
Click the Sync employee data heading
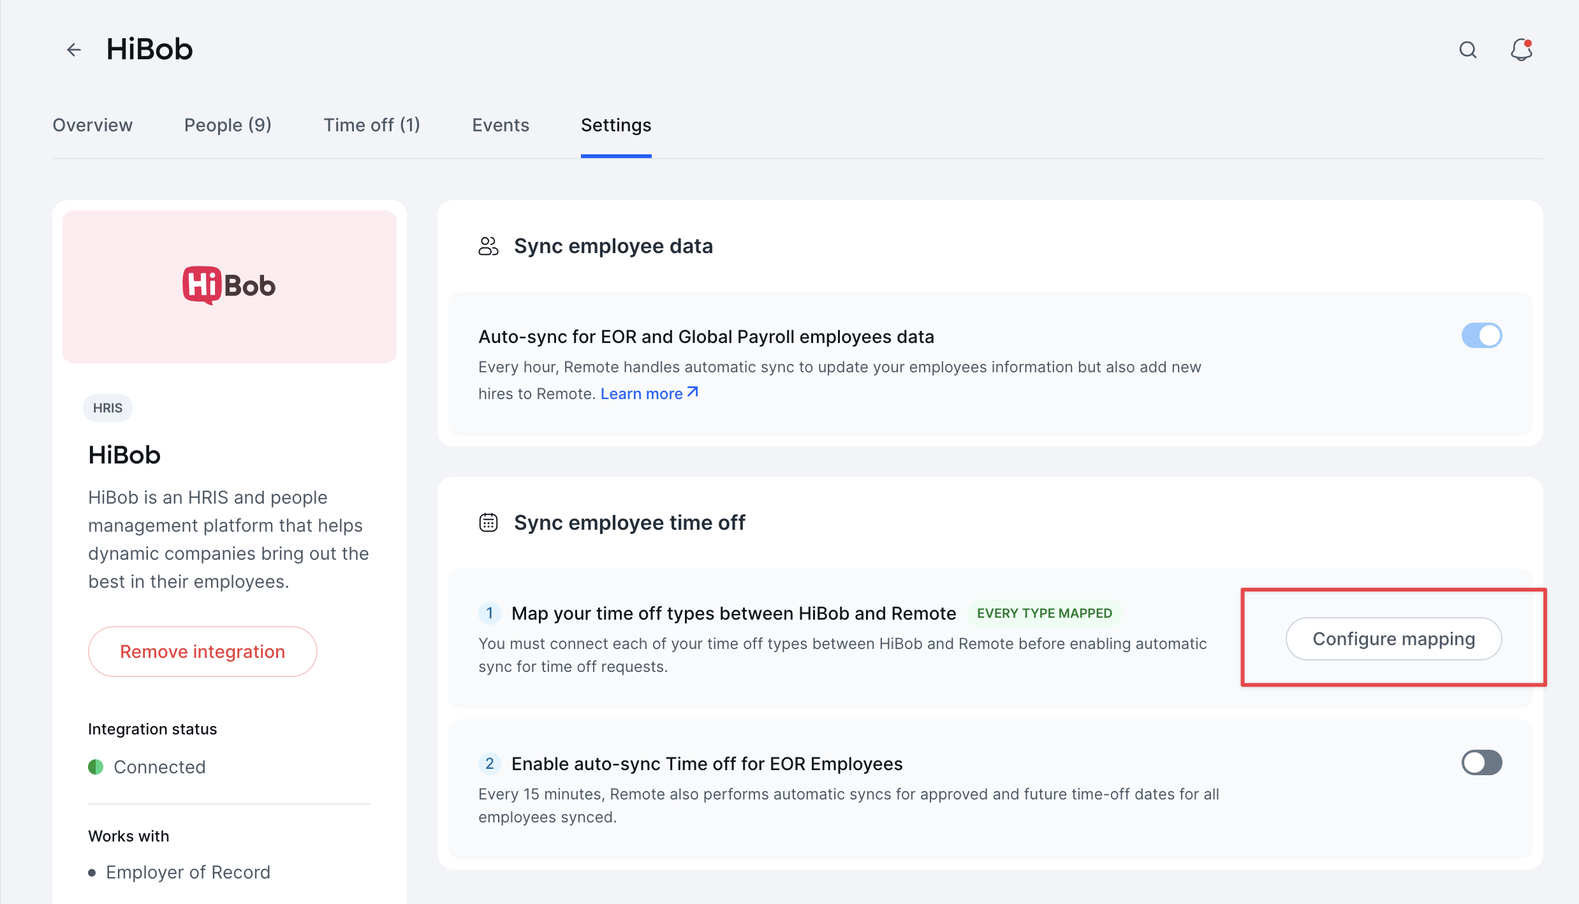click(613, 246)
